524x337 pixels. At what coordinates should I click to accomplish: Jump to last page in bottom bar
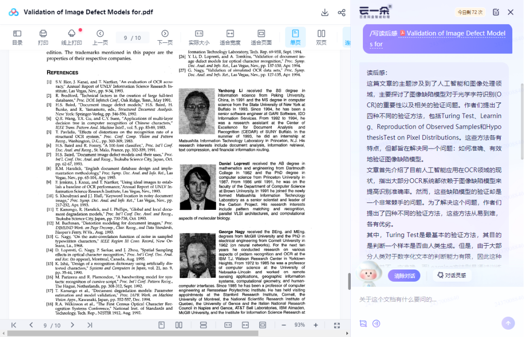point(90,325)
